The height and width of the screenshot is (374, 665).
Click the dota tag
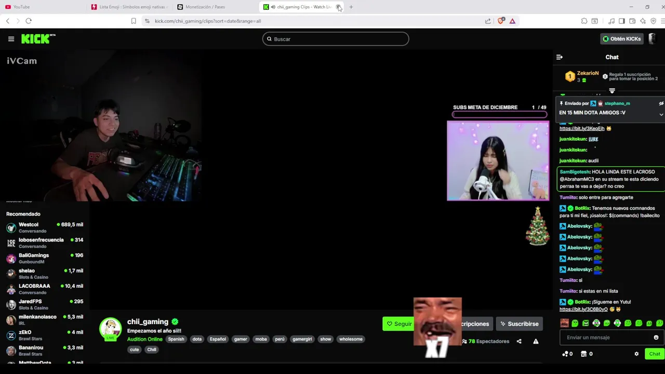click(197, 339)
